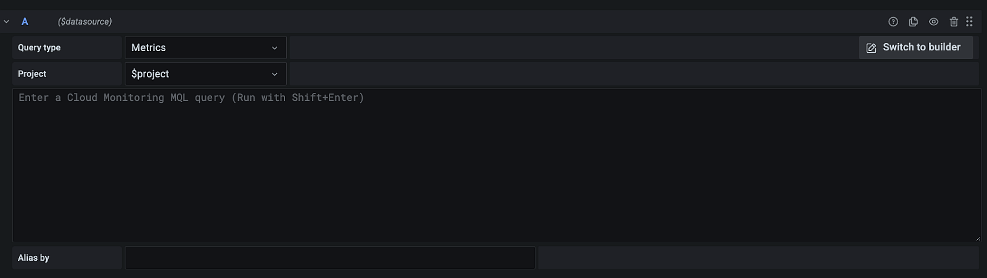
Task: Click the drag handle dots icon
Action: (x=969, y=22)
